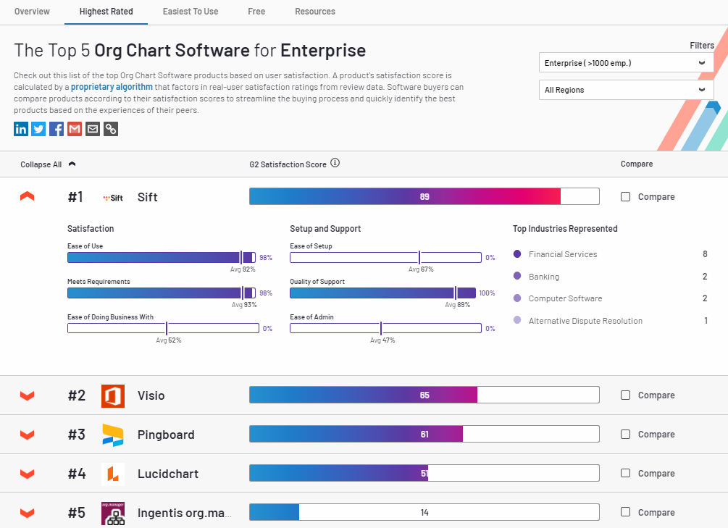This screenshot has width=728, height=528.
Task: Click the Ease of Admin rating bar
Action: [385, 328]
